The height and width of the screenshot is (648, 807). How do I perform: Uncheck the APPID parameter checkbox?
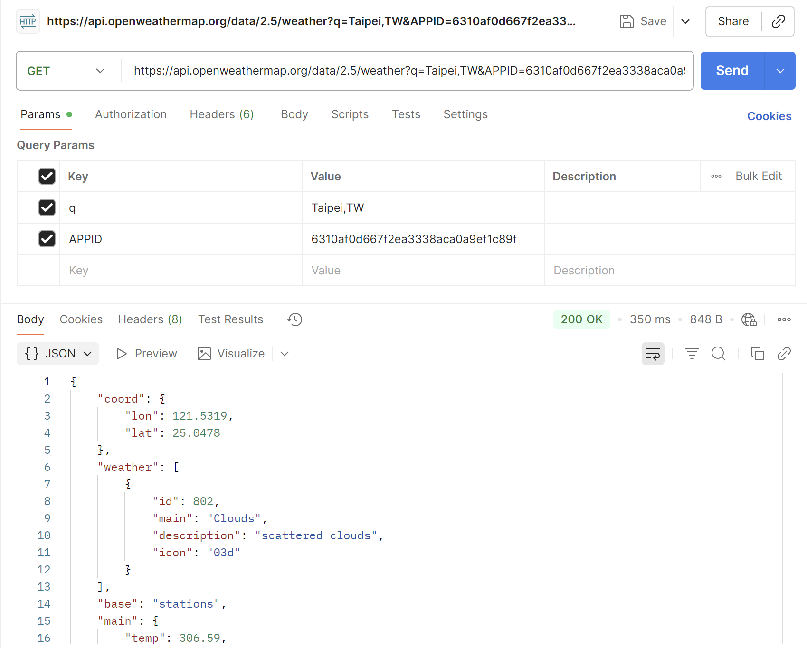point(47,239)
